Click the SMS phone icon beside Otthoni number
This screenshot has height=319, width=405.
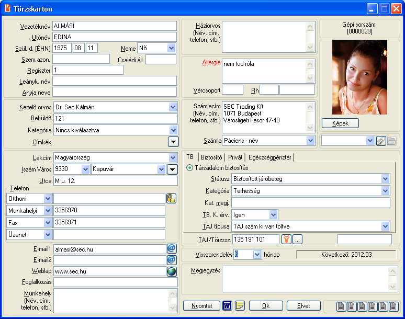(171, 199)
